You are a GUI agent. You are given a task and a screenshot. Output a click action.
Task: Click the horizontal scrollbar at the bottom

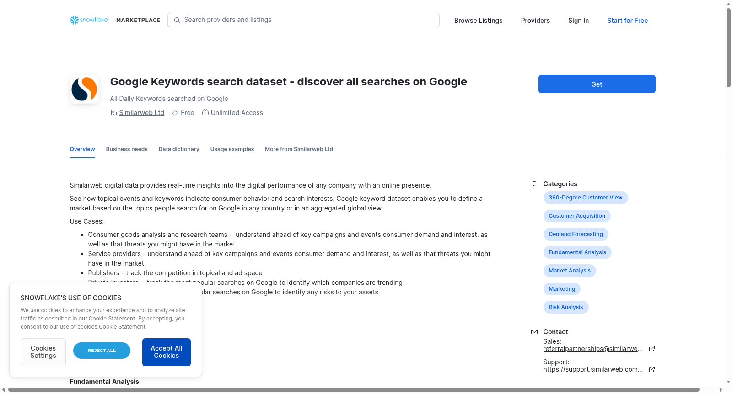coord(354,389)
